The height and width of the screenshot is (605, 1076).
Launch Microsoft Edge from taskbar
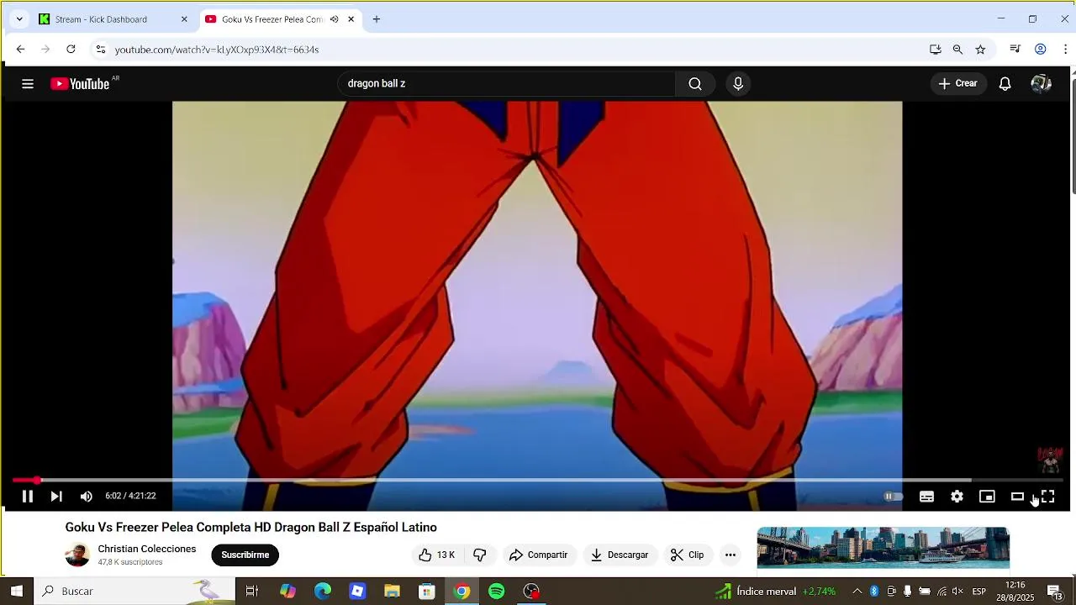[x=323, y=591]
